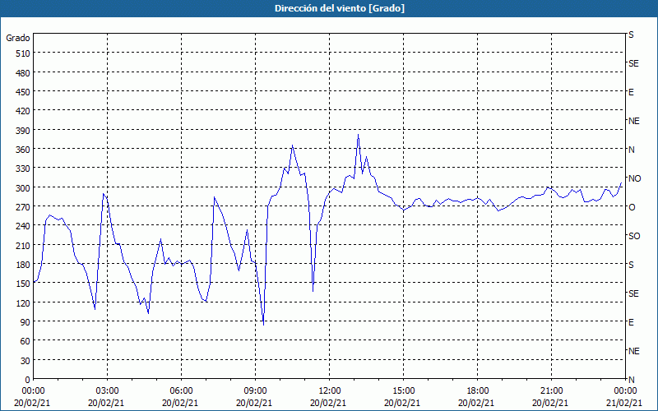Click the "NO" compass label
Viewport: 658px width, 411px height.
click(634, 178)
